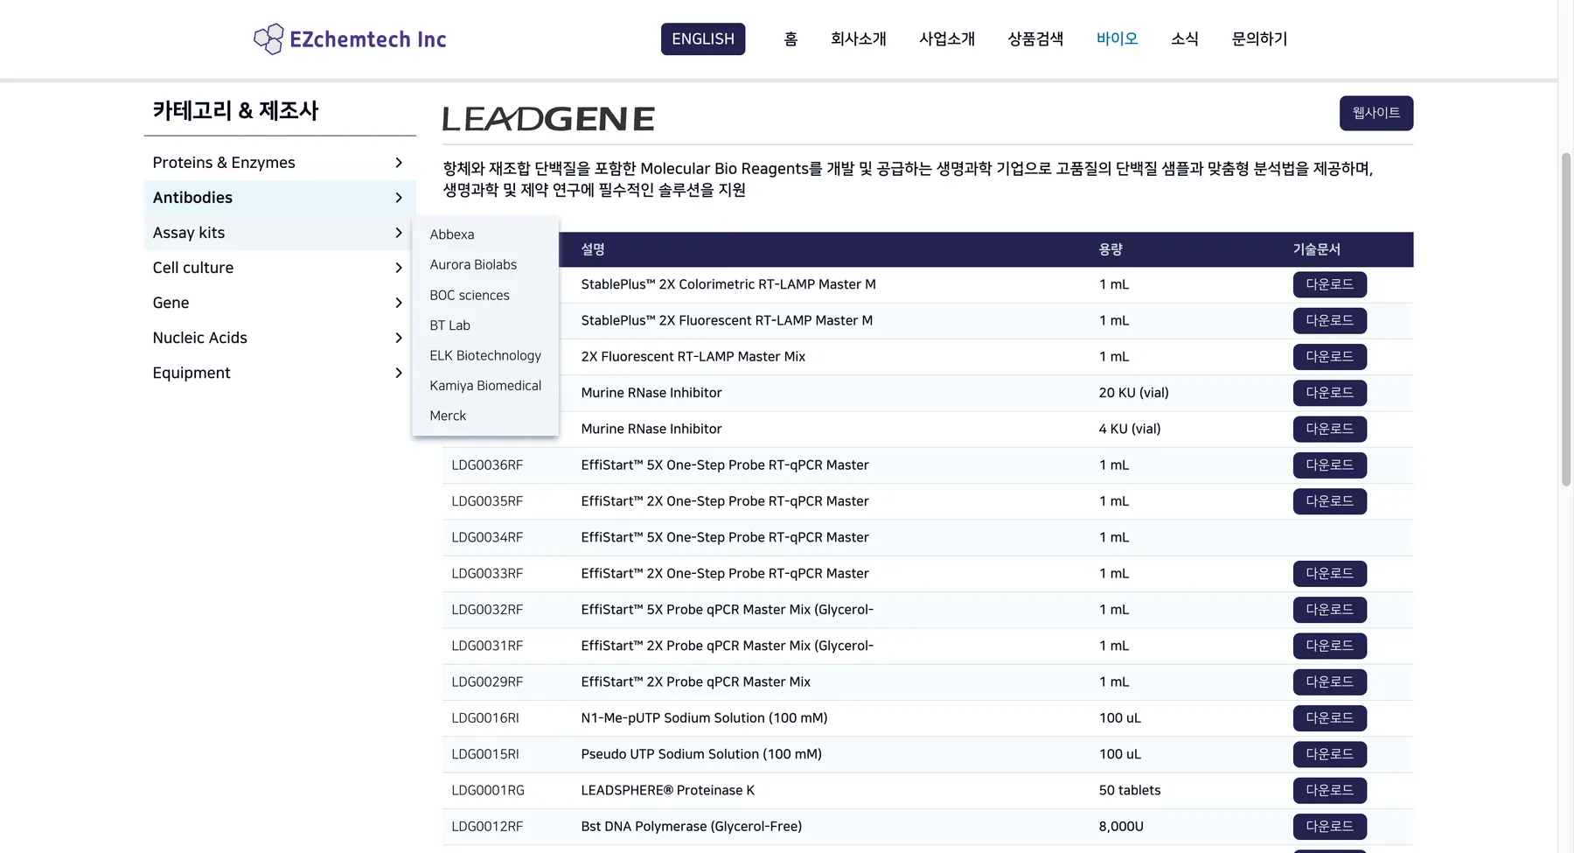The height and width of the screenshot is (853, 1574).
Task: Select the Cell culture category
Action: click(x=280, y=268)
